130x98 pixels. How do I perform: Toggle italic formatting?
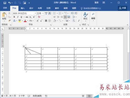tap(18, 17)
